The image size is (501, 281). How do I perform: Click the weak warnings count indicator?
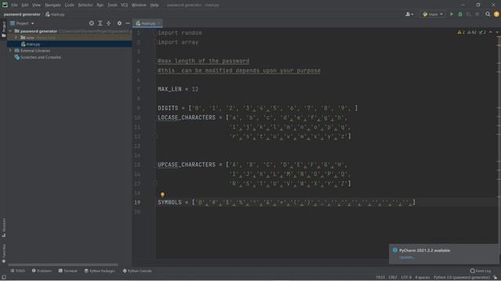pos(471,32)
